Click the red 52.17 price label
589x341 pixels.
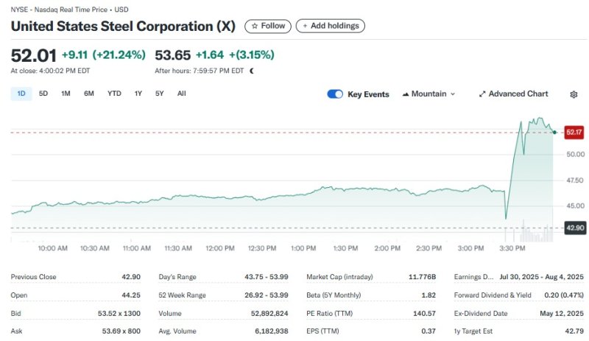tap(574, 133)
